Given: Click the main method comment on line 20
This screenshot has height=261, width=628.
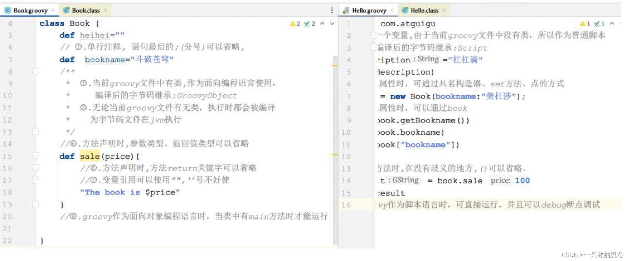Looking at the screenshot, I should tap(194, 217).
